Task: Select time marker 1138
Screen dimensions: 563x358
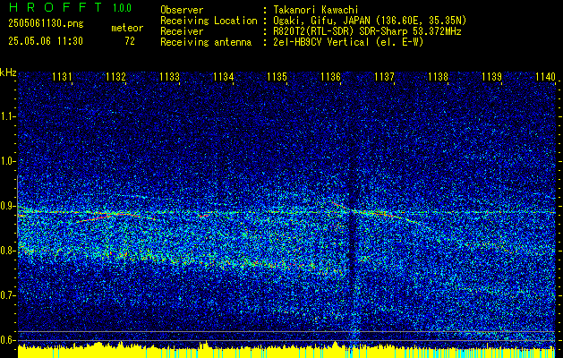Action: tap(438, 76)
